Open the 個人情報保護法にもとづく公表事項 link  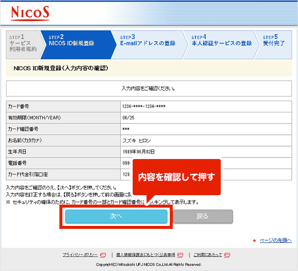click(146, 255)
